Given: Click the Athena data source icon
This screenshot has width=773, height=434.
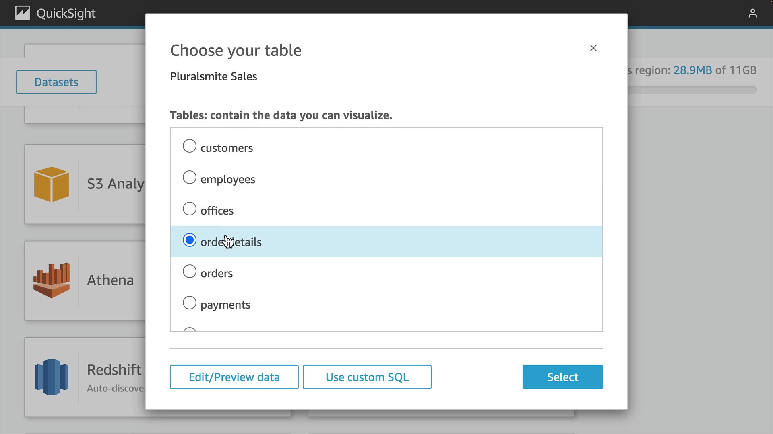Looking at the screenshot, I should pyautogui.click(x=52, y=280).
